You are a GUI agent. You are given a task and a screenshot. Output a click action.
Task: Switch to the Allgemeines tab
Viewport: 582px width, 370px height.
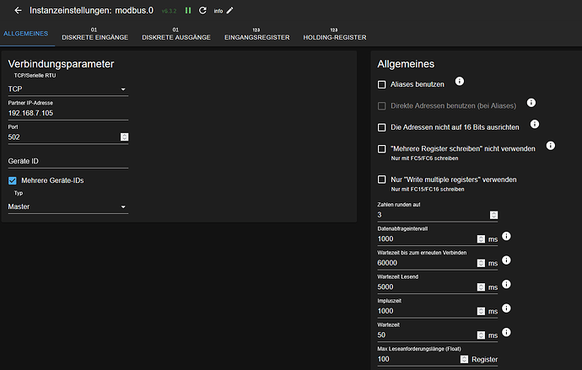click(26, 34)
